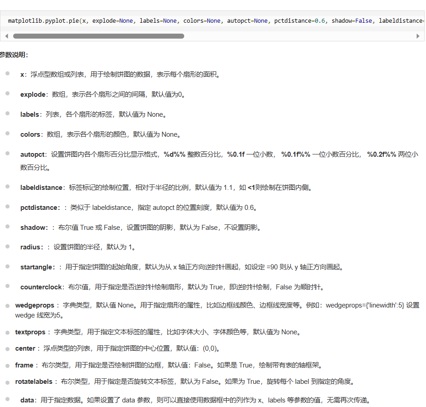Click the '%d%%' format text
The height and width of the screenshot is (407, 426).
tap(174, 154)
